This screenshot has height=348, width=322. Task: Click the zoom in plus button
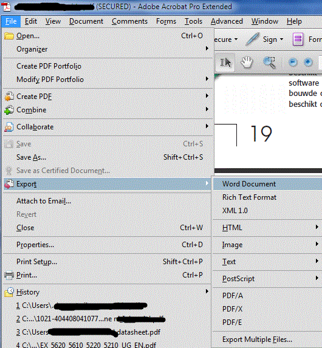[308, 62]
